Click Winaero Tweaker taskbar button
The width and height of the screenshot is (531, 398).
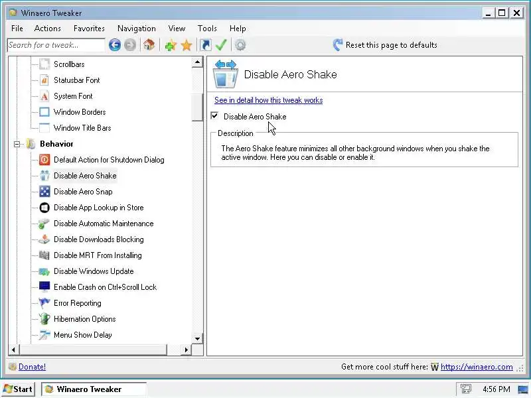94,389
